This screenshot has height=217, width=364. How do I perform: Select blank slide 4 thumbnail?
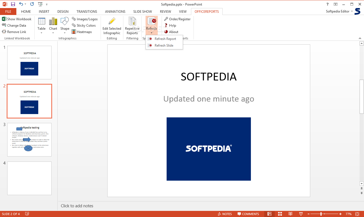tap(29, 178)
